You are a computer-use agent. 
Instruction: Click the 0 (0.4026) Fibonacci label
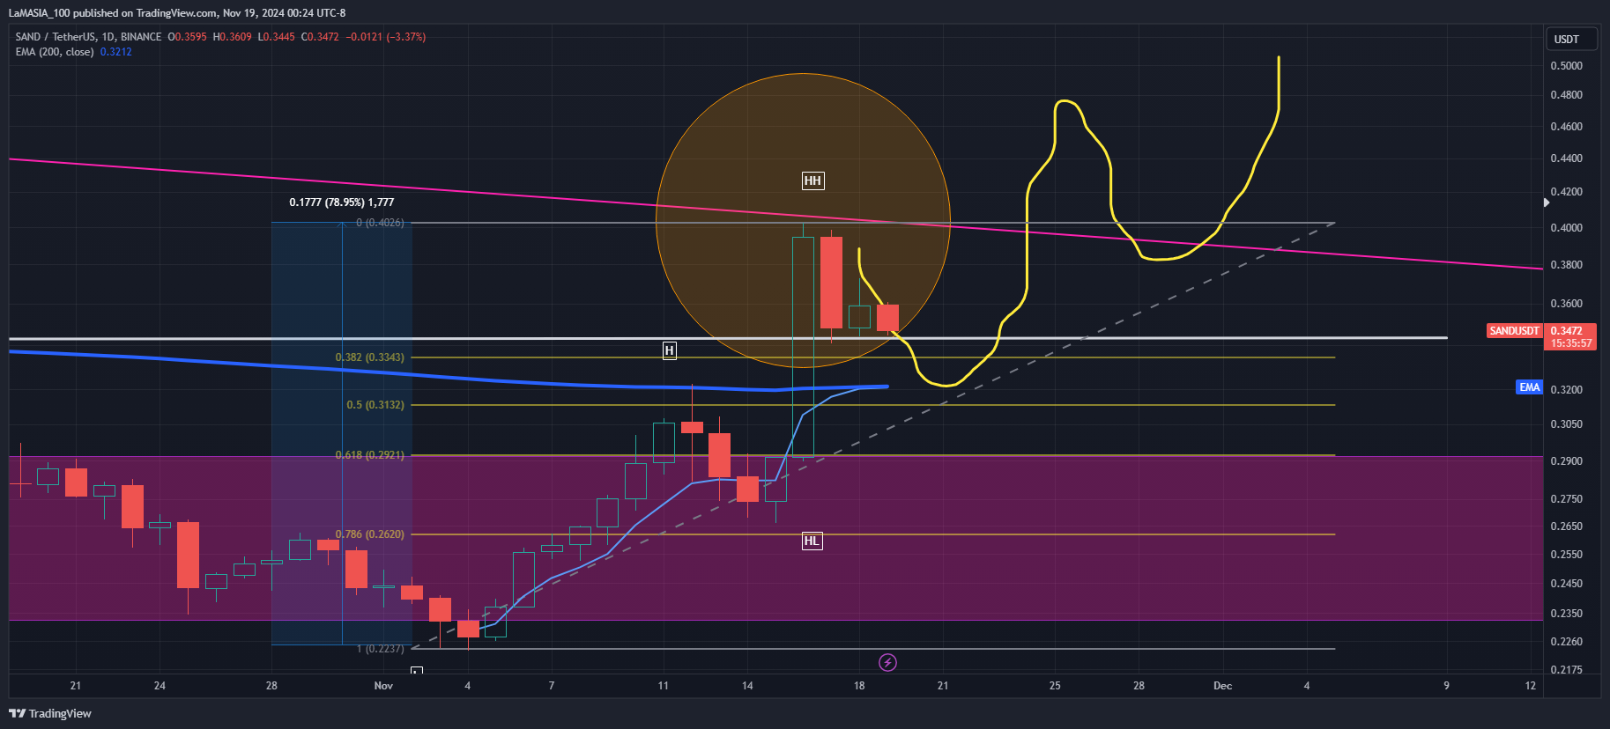[381, 223]
